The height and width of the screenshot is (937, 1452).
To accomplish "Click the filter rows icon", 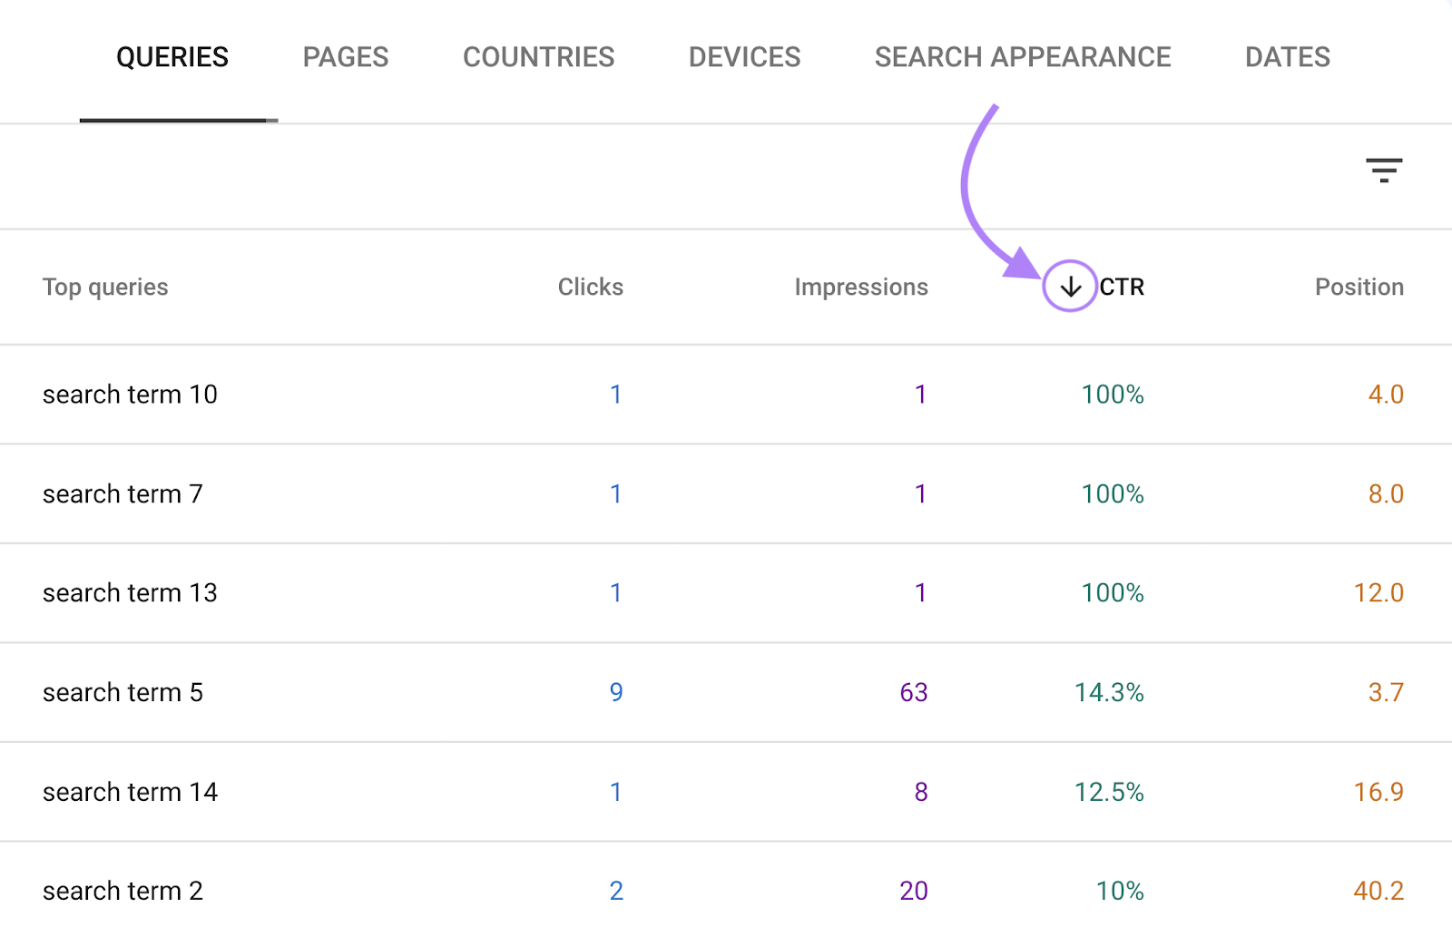I will pyautogui.click(x=1383, y=170).
